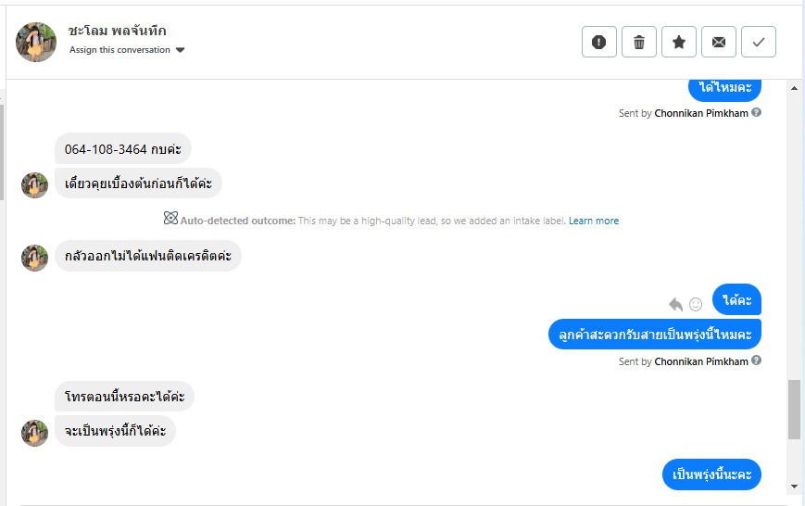Click scrollbar up arrow in chat
The image size is (805, 506).
pos(794,89)
